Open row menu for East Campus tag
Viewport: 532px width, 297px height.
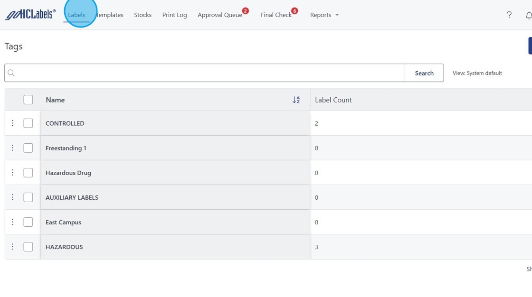(13, 222)
